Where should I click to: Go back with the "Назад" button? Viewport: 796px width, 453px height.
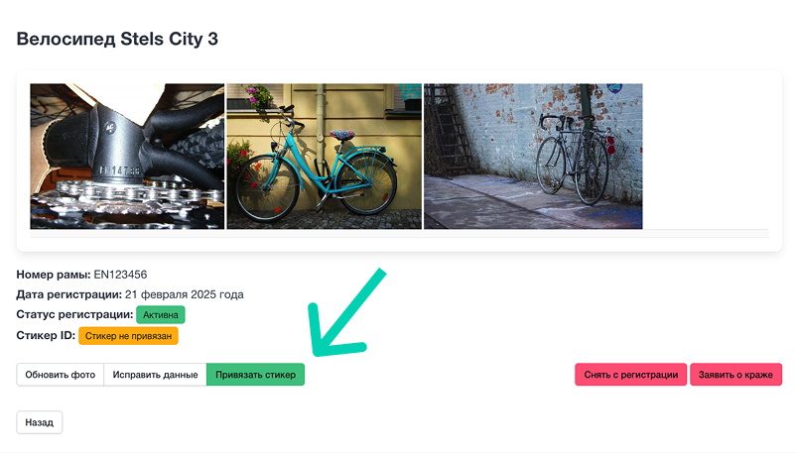[x=40, y=422]
